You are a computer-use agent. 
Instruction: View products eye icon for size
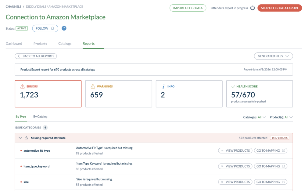point(222,182)
